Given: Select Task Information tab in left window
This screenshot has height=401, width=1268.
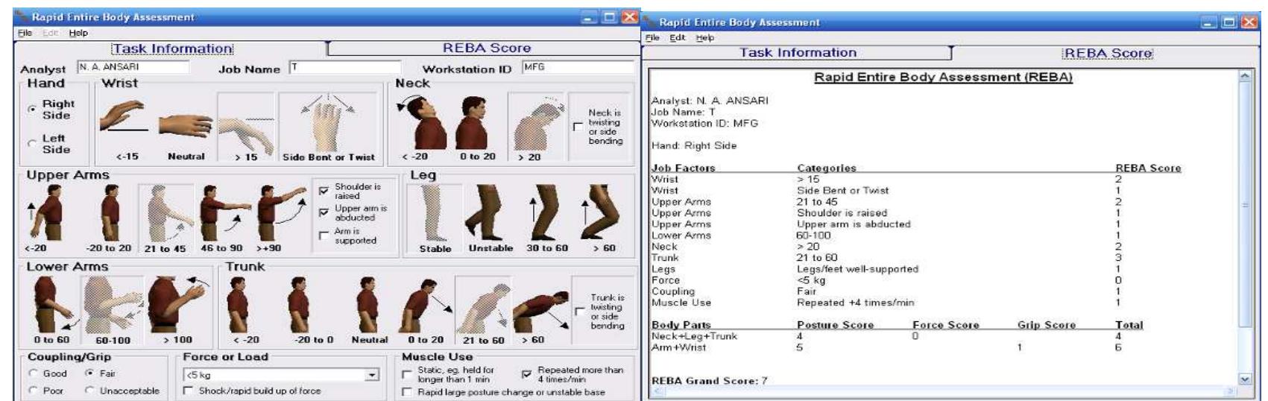Looking at the screenshot, I should [172, 48].
